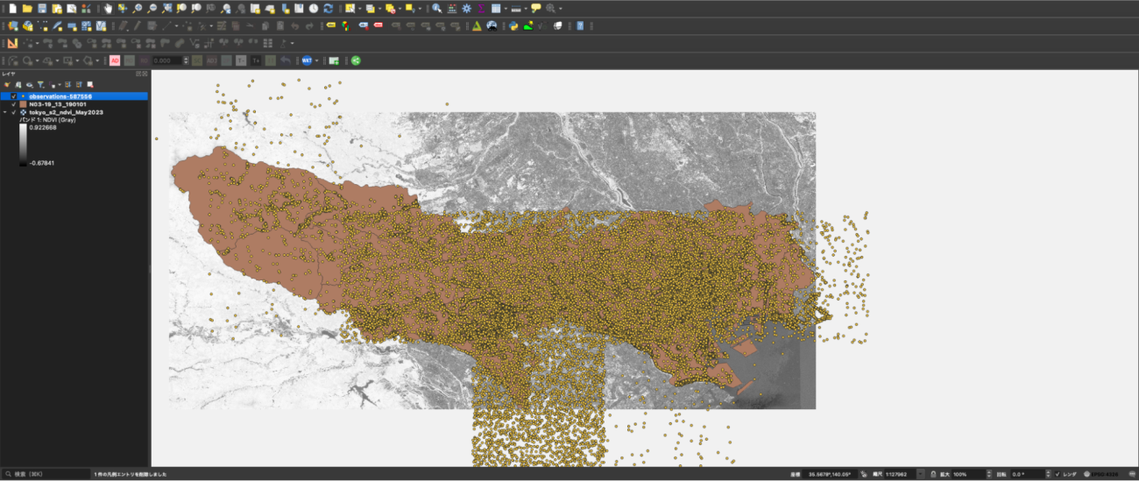Click the Refresh map icon

(328, 8)
